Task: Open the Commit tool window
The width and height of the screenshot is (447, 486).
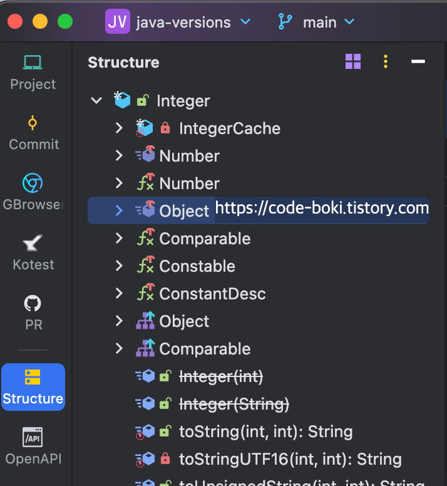Action: coord(33,133)
